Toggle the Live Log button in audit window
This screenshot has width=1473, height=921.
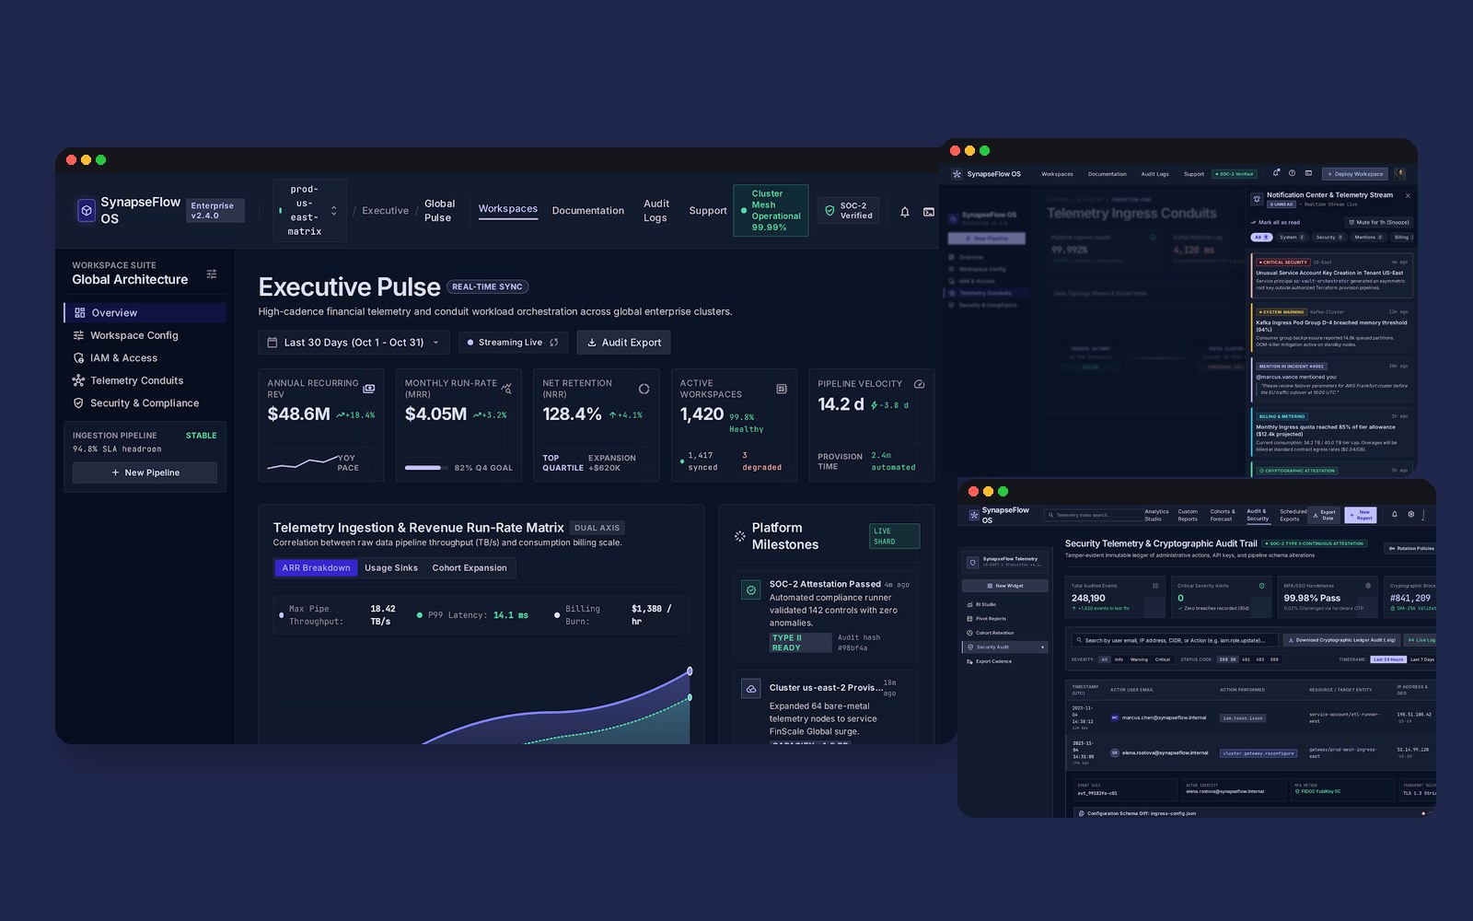click(x=1420, y=640)
